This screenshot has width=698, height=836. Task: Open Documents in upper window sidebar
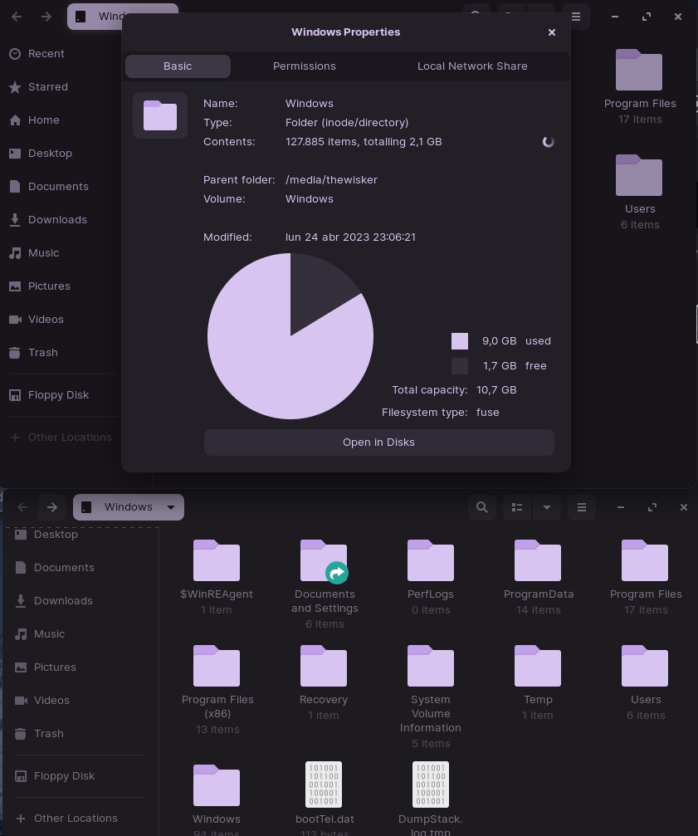[x=48, y=187]
